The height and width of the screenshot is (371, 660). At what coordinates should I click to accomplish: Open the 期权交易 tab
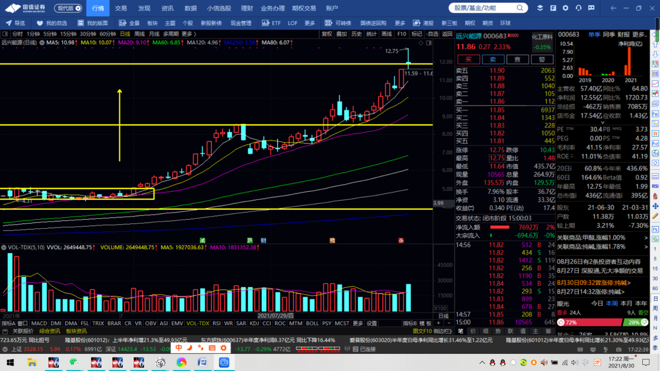coord(304,8)
